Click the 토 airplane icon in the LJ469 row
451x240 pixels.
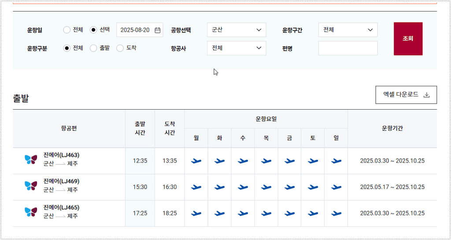pos(313,187)
